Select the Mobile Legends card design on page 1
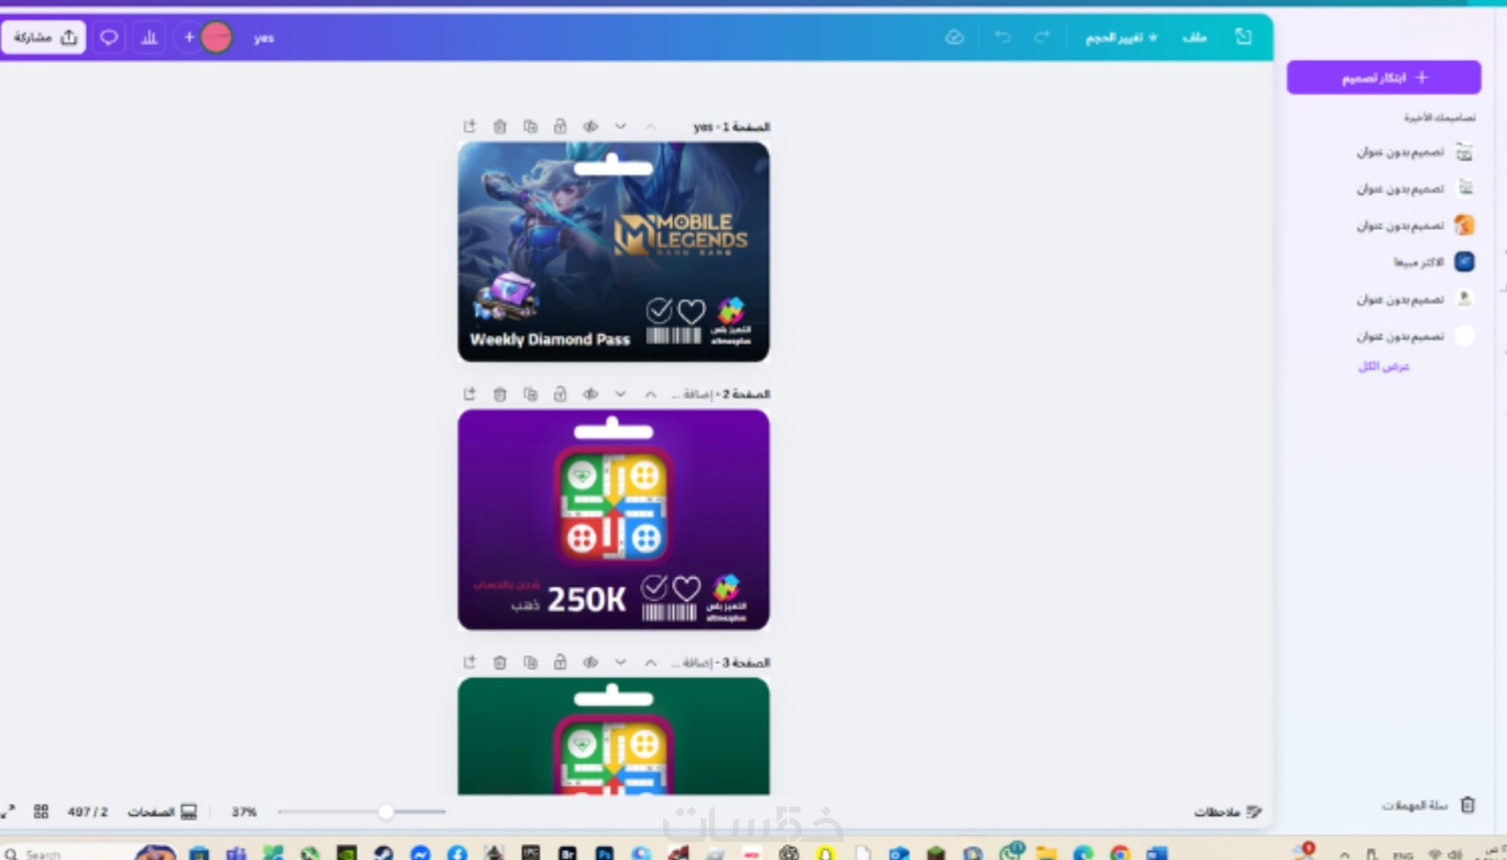This screenshot has height=860, width=1507. (x=613, y=252)
